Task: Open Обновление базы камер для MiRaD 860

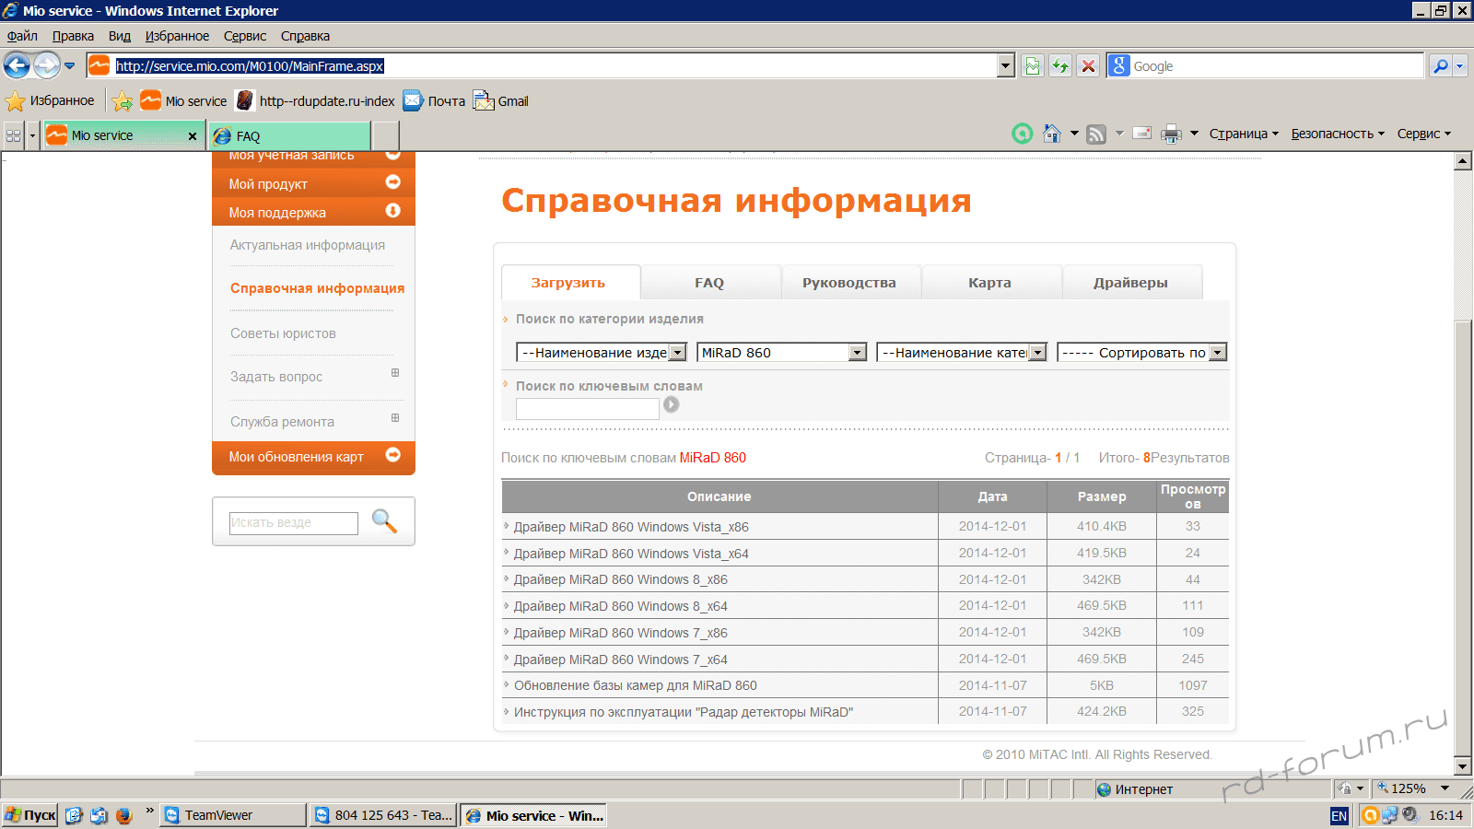Action: tap(635, 685)
